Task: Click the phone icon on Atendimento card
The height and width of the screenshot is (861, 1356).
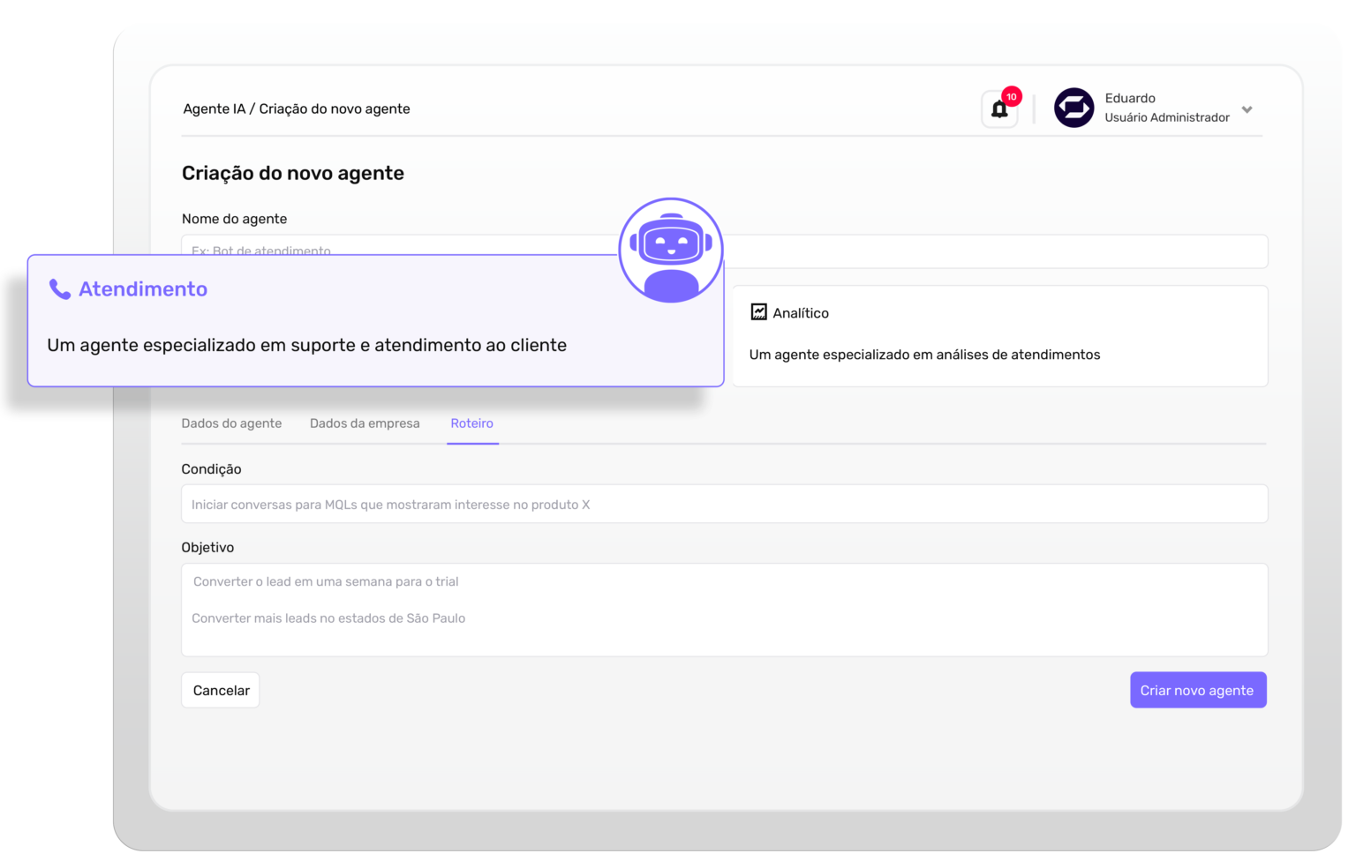Action: pyautogui.click(x=58, y=288)
